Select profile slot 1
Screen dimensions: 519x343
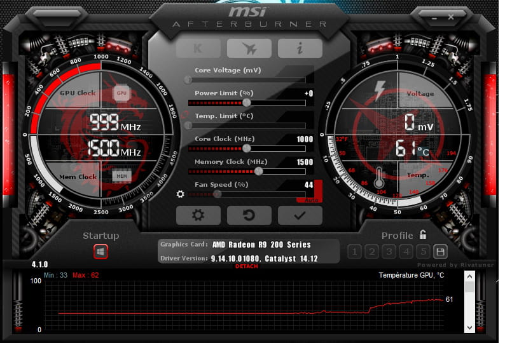click(x=354, y=252)
